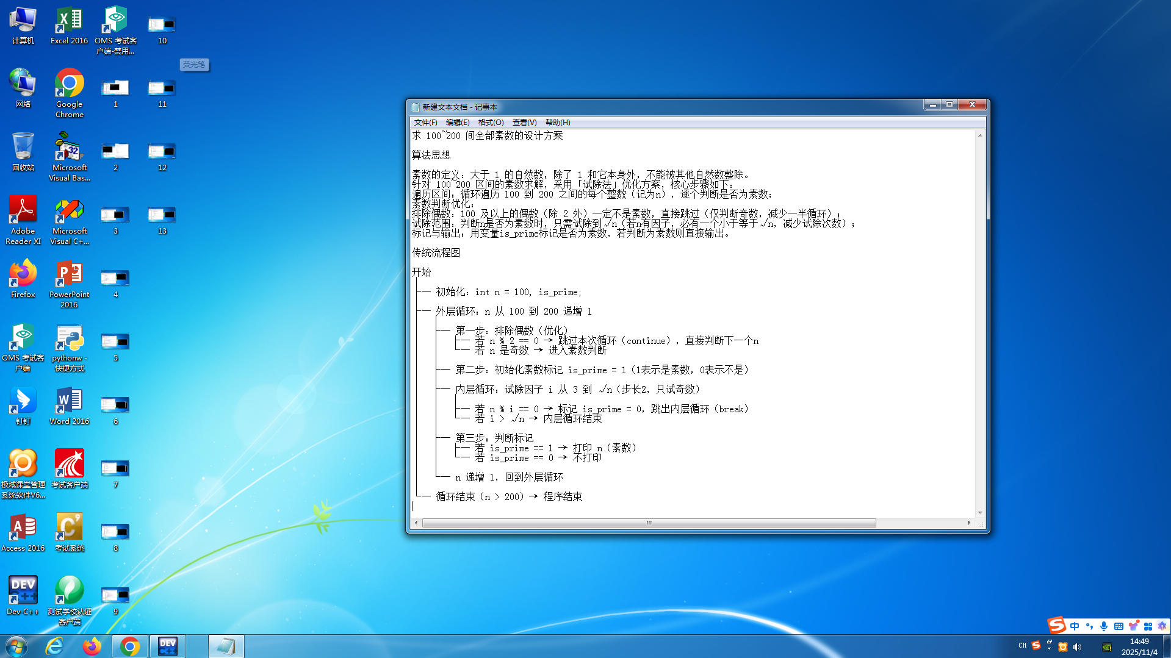
Task: Click the title line "求 100~200 间全部素数的设计方案"
Action: (x=487, y=135)
